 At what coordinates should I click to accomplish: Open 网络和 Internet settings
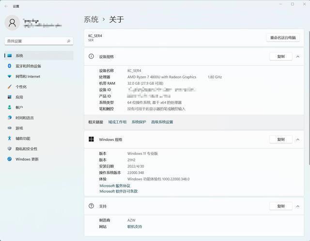pyautogui.click(x=28, y=76)
